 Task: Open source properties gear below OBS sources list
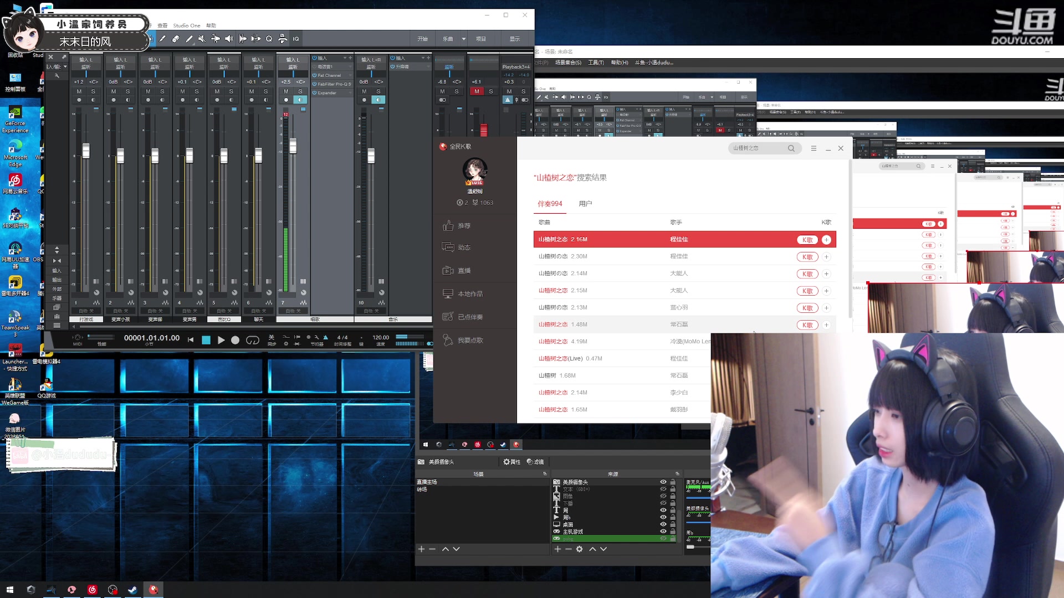pyautogui.click(x=580, y=549)
